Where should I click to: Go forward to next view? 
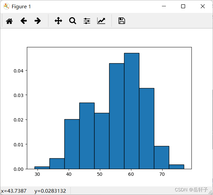tap(37, 21)
